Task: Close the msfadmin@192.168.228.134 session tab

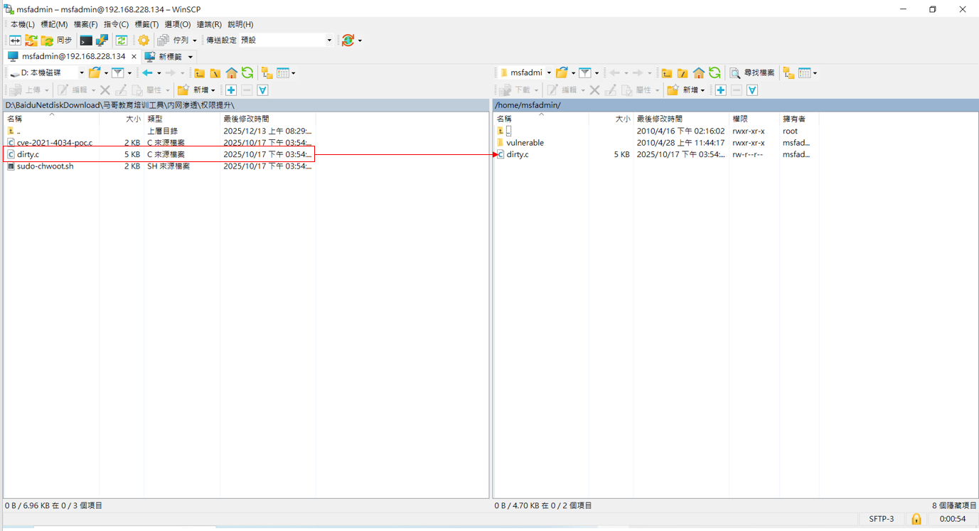Action: (134, 56)
